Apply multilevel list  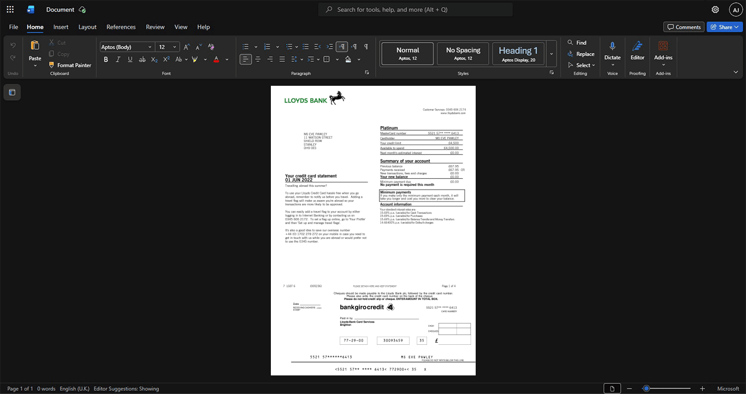[289, 47]
